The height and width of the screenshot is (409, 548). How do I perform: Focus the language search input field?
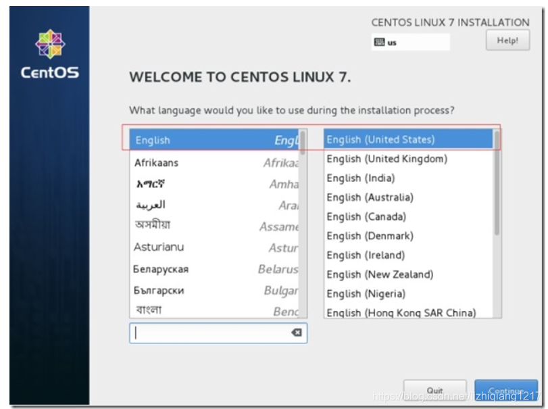tap(218, 333)
